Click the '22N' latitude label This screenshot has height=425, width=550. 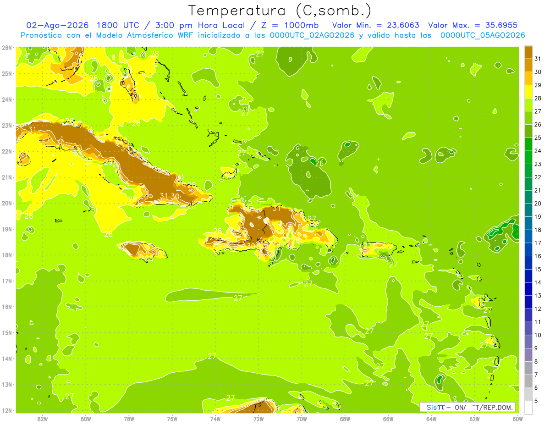click(x=7, y=151)
